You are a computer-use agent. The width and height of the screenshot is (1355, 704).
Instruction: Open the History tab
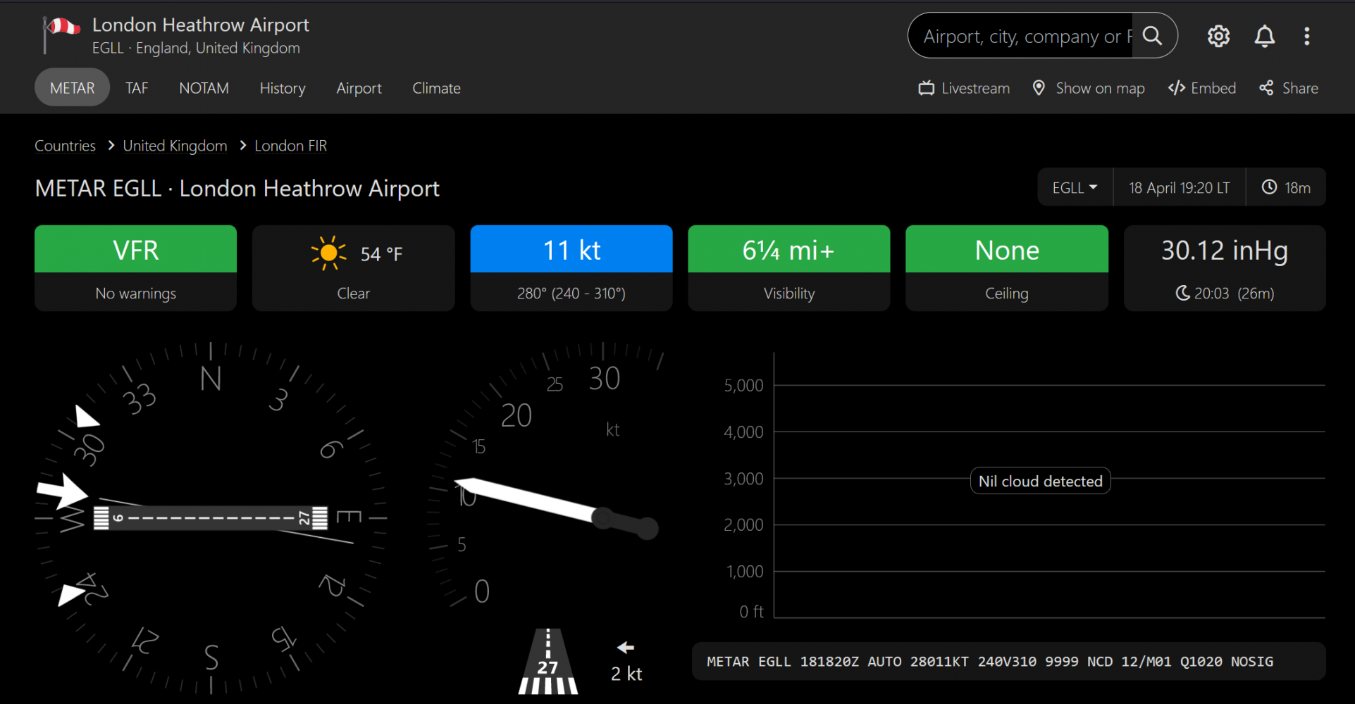(x=283, y=88)
